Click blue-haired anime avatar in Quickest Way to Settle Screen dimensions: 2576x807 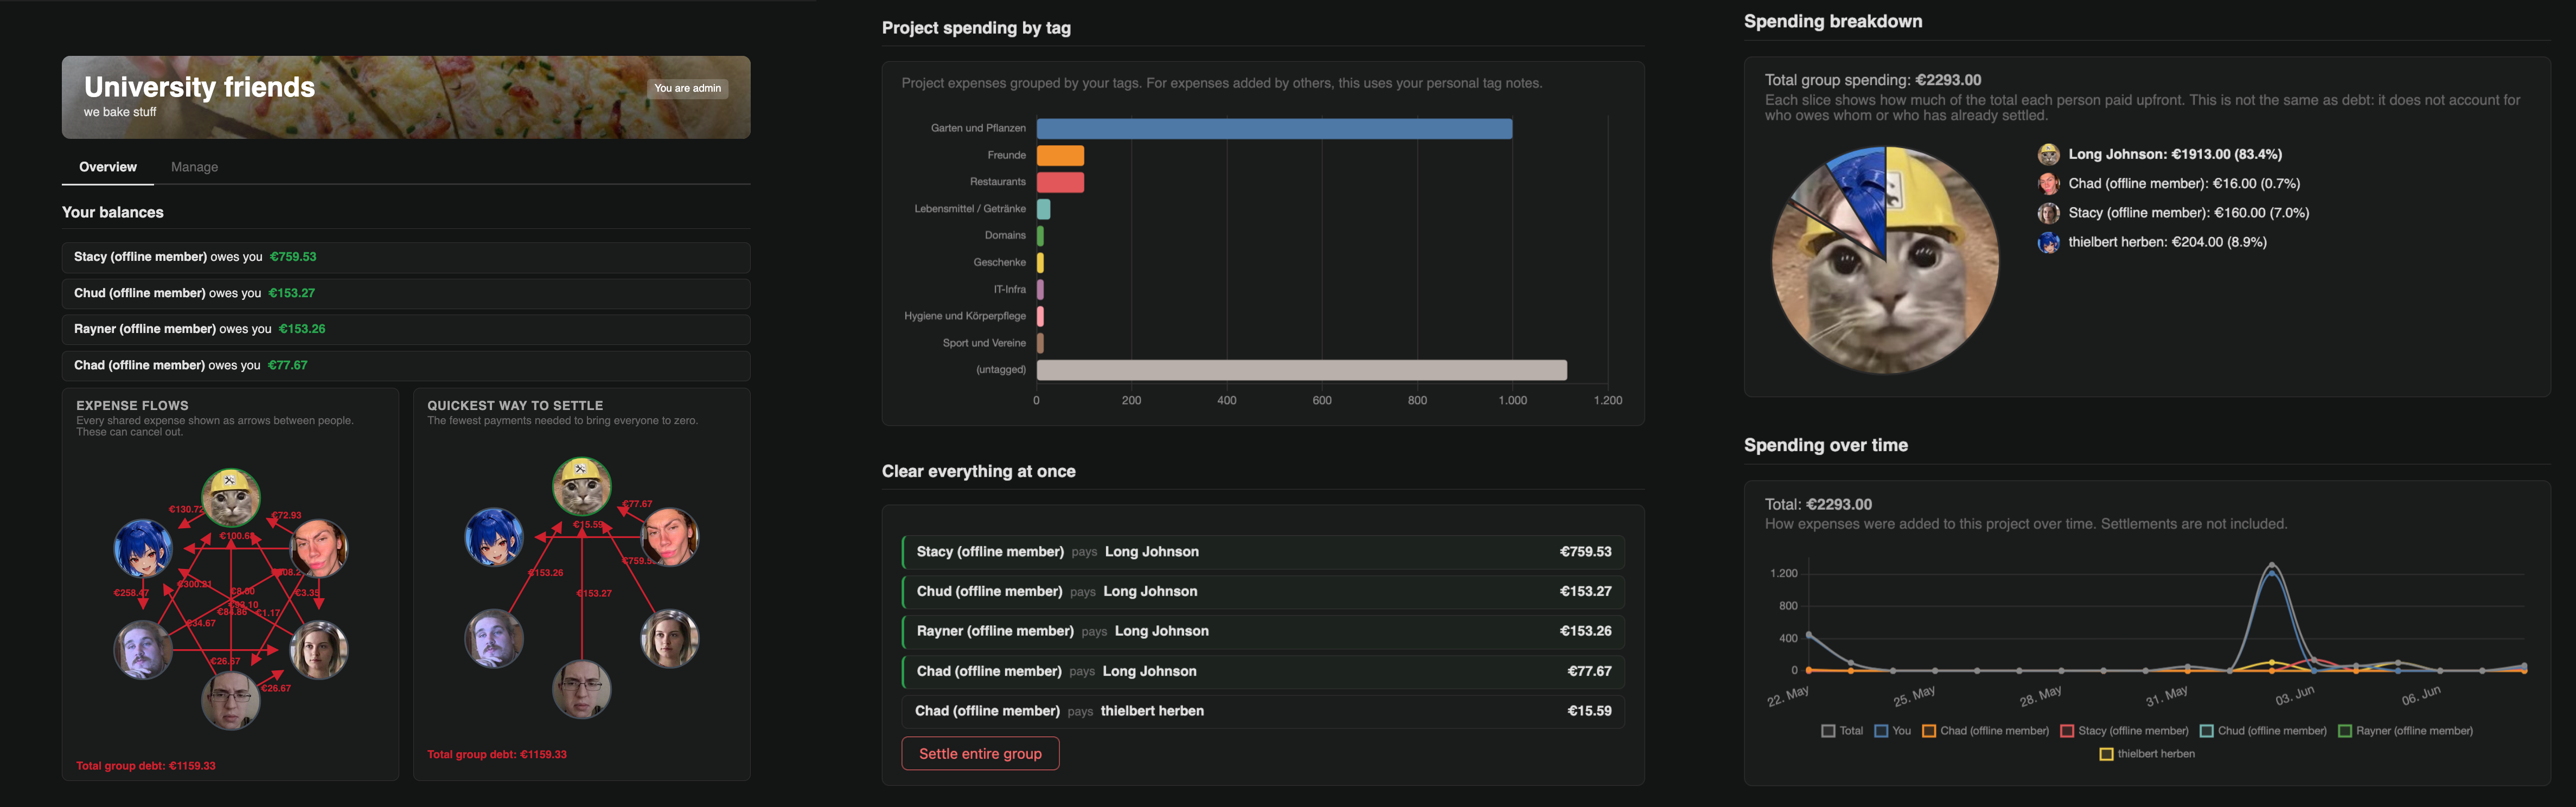click(494, 537)
